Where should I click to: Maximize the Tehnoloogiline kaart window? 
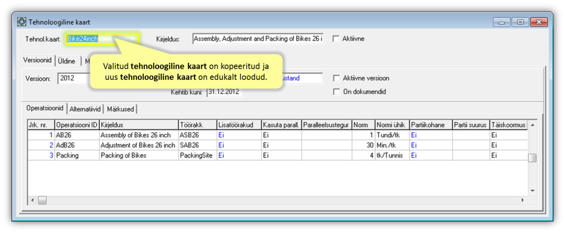pyautogui.click(x=521, y=22)
